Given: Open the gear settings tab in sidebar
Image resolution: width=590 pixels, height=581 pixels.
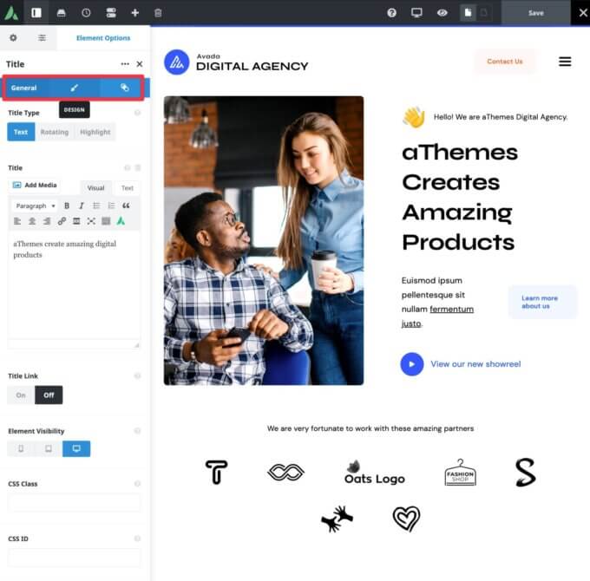Looking at the screenshot, I should (13, 37).
